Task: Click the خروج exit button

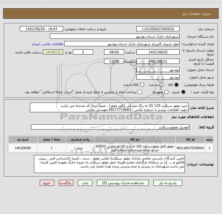Action: click(47, 183)
